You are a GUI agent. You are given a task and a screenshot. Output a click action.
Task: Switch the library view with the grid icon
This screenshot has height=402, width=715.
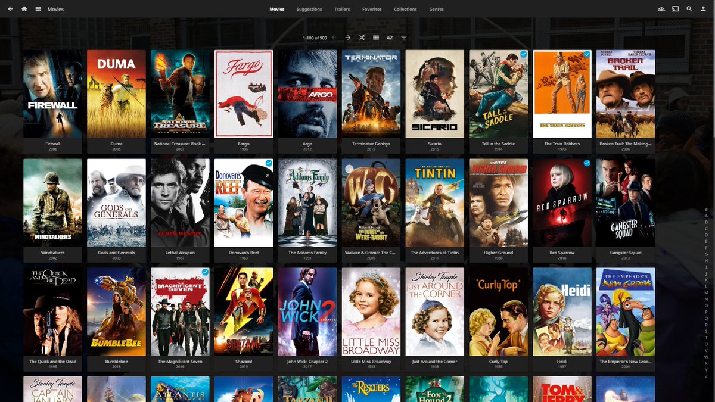click(x=376, y=37)
